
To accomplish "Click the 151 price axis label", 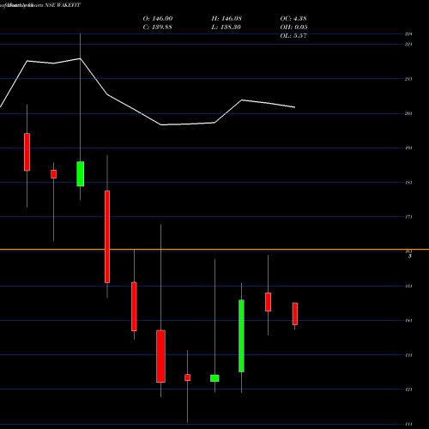I will [408, 286].
